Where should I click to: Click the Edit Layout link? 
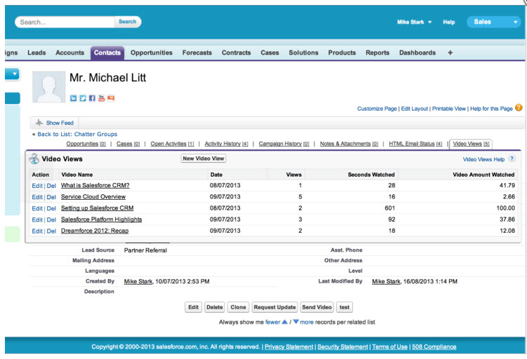click(415, 109)
